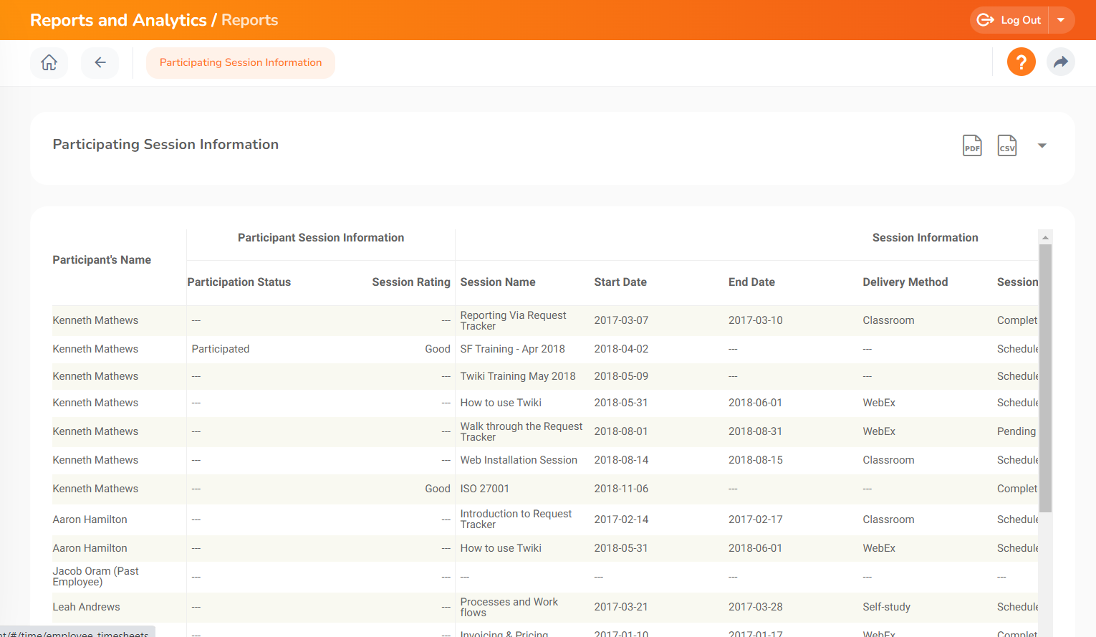Click Reports and Analytics breadcrumb
This screenshot has height=637, width=1096.
tap(118, 20)
